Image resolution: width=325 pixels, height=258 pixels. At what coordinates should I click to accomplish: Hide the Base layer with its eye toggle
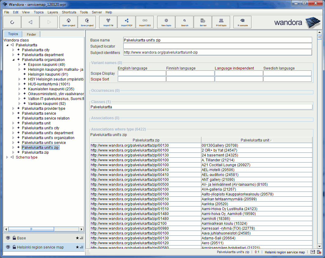pyautogui.click(x=7, y=238)
